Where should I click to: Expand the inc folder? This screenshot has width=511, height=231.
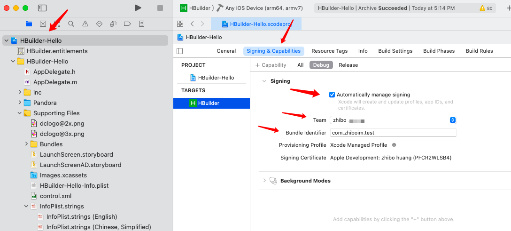coord(20,92)
